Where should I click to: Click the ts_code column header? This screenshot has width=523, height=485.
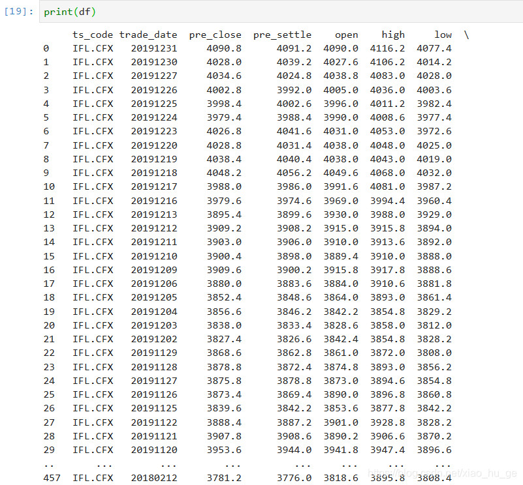(x=93, y=35)
